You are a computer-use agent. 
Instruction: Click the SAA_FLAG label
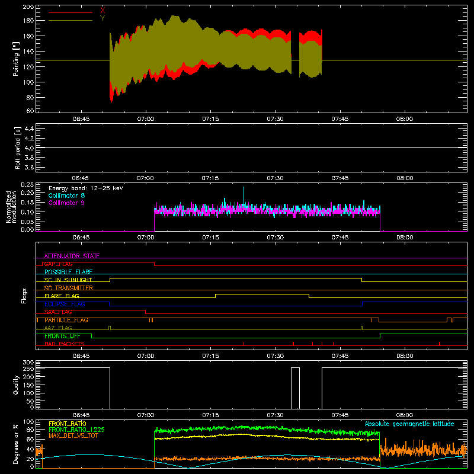58,312
